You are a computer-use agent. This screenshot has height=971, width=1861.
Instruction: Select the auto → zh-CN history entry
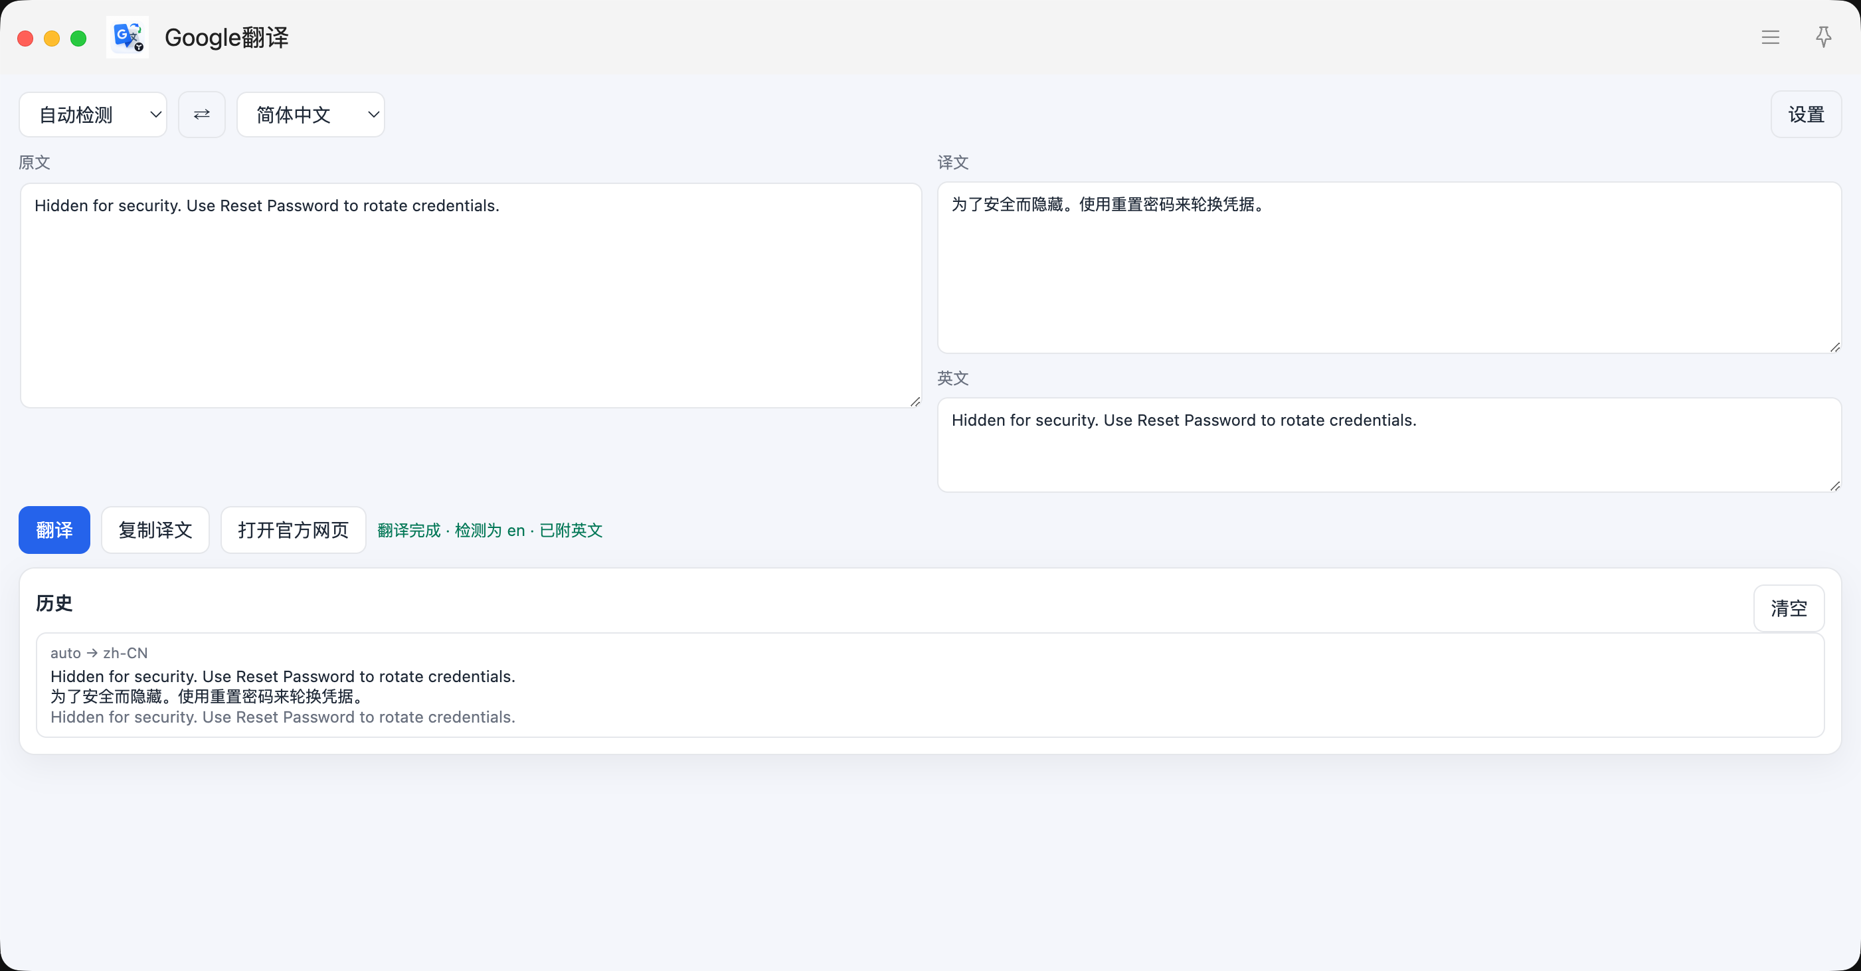(x=930, y=685)
